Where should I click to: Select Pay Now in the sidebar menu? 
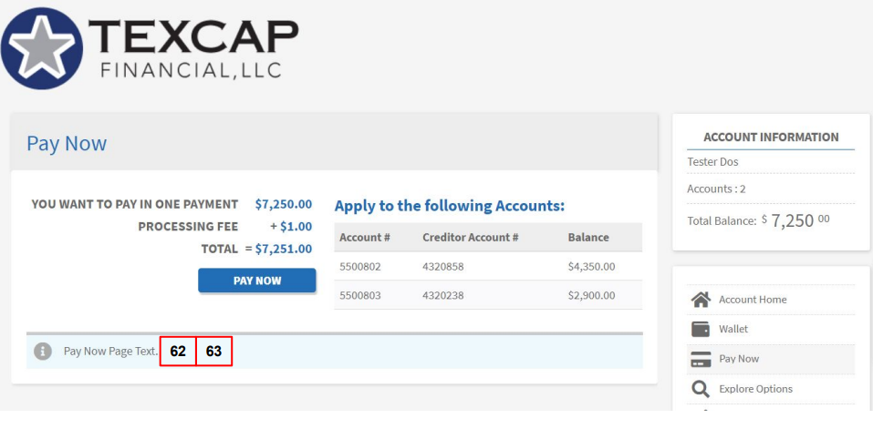point(771,359)
